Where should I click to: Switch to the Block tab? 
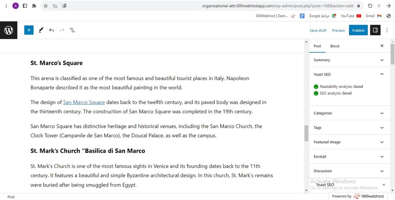(335, 46)
